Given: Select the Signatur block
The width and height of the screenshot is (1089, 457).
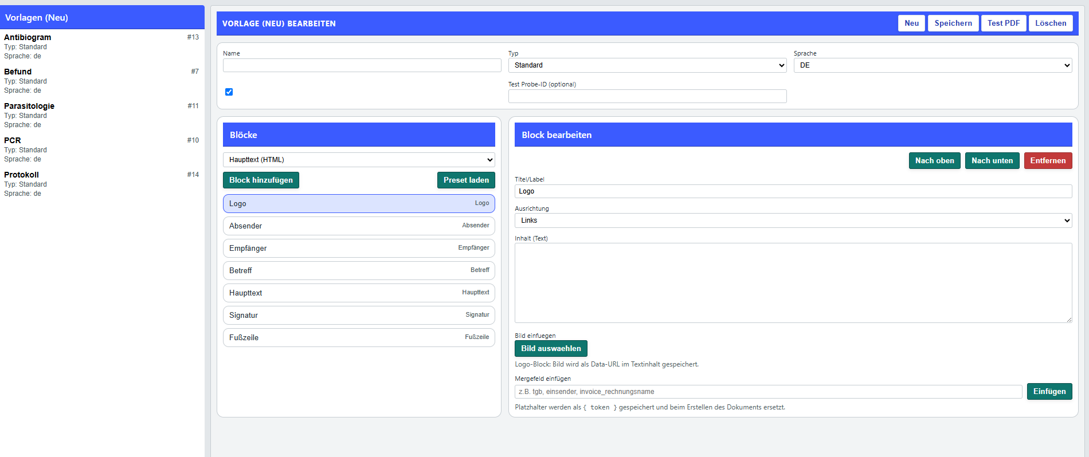Looking at the screenshot, I should (x=359, y=316).
